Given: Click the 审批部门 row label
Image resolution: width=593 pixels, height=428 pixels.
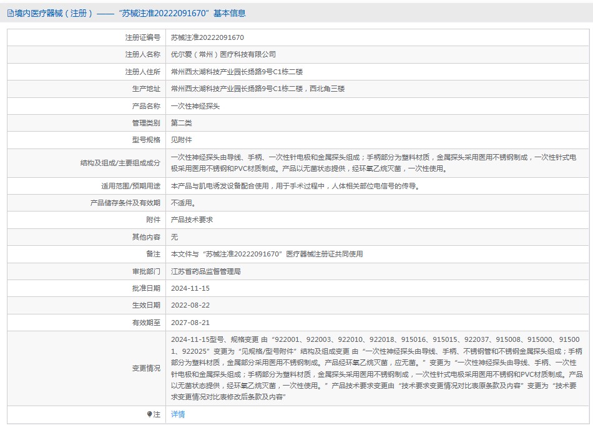Looking at the screenshot, I should pos(146,271).
